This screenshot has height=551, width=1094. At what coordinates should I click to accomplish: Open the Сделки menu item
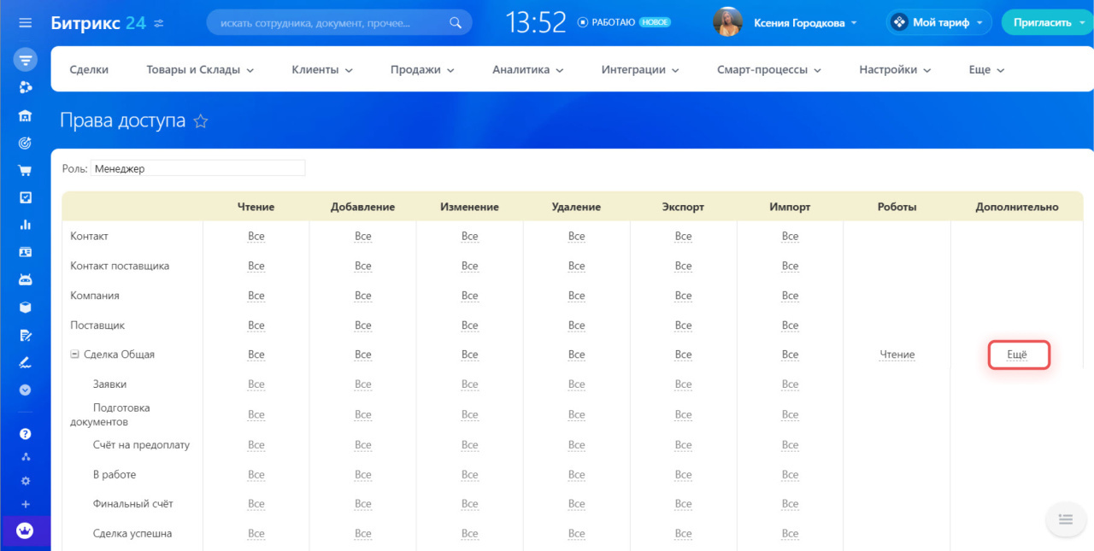pyautogui.click(x=89, y=70)
